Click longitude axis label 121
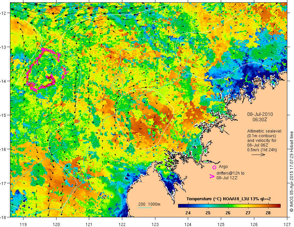The image size is (294, 227). click(89, 224)
